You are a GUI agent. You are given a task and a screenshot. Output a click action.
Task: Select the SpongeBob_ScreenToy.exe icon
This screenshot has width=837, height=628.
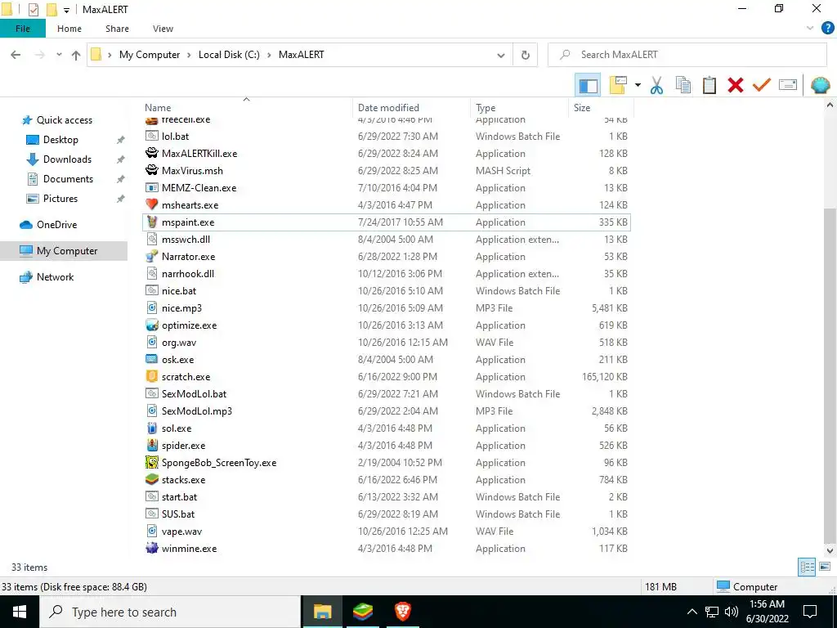coord(152,463)
